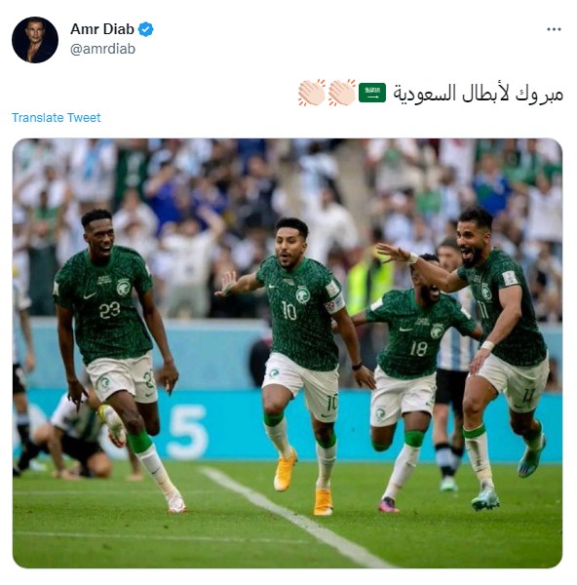Click the Amr Diab display name

(102, 29)
